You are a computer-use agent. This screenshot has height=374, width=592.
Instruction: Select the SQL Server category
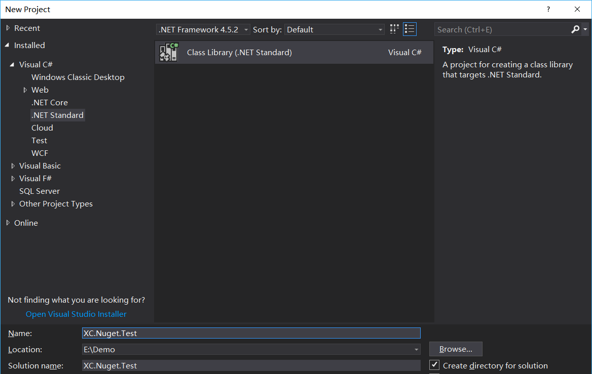click(39, 191)
